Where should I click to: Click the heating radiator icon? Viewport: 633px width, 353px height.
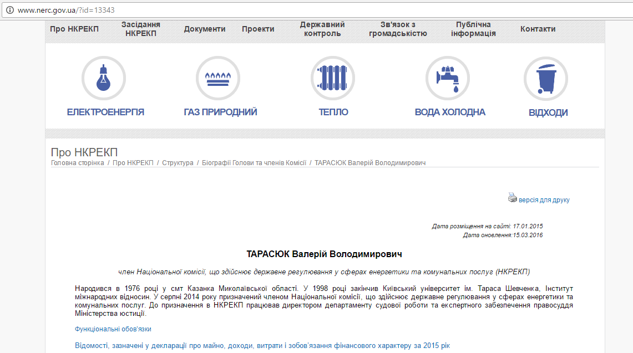(x=333, y=78)
